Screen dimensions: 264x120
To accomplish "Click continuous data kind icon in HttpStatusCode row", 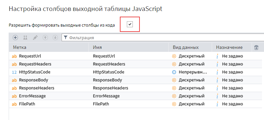I will coord(174,72).
